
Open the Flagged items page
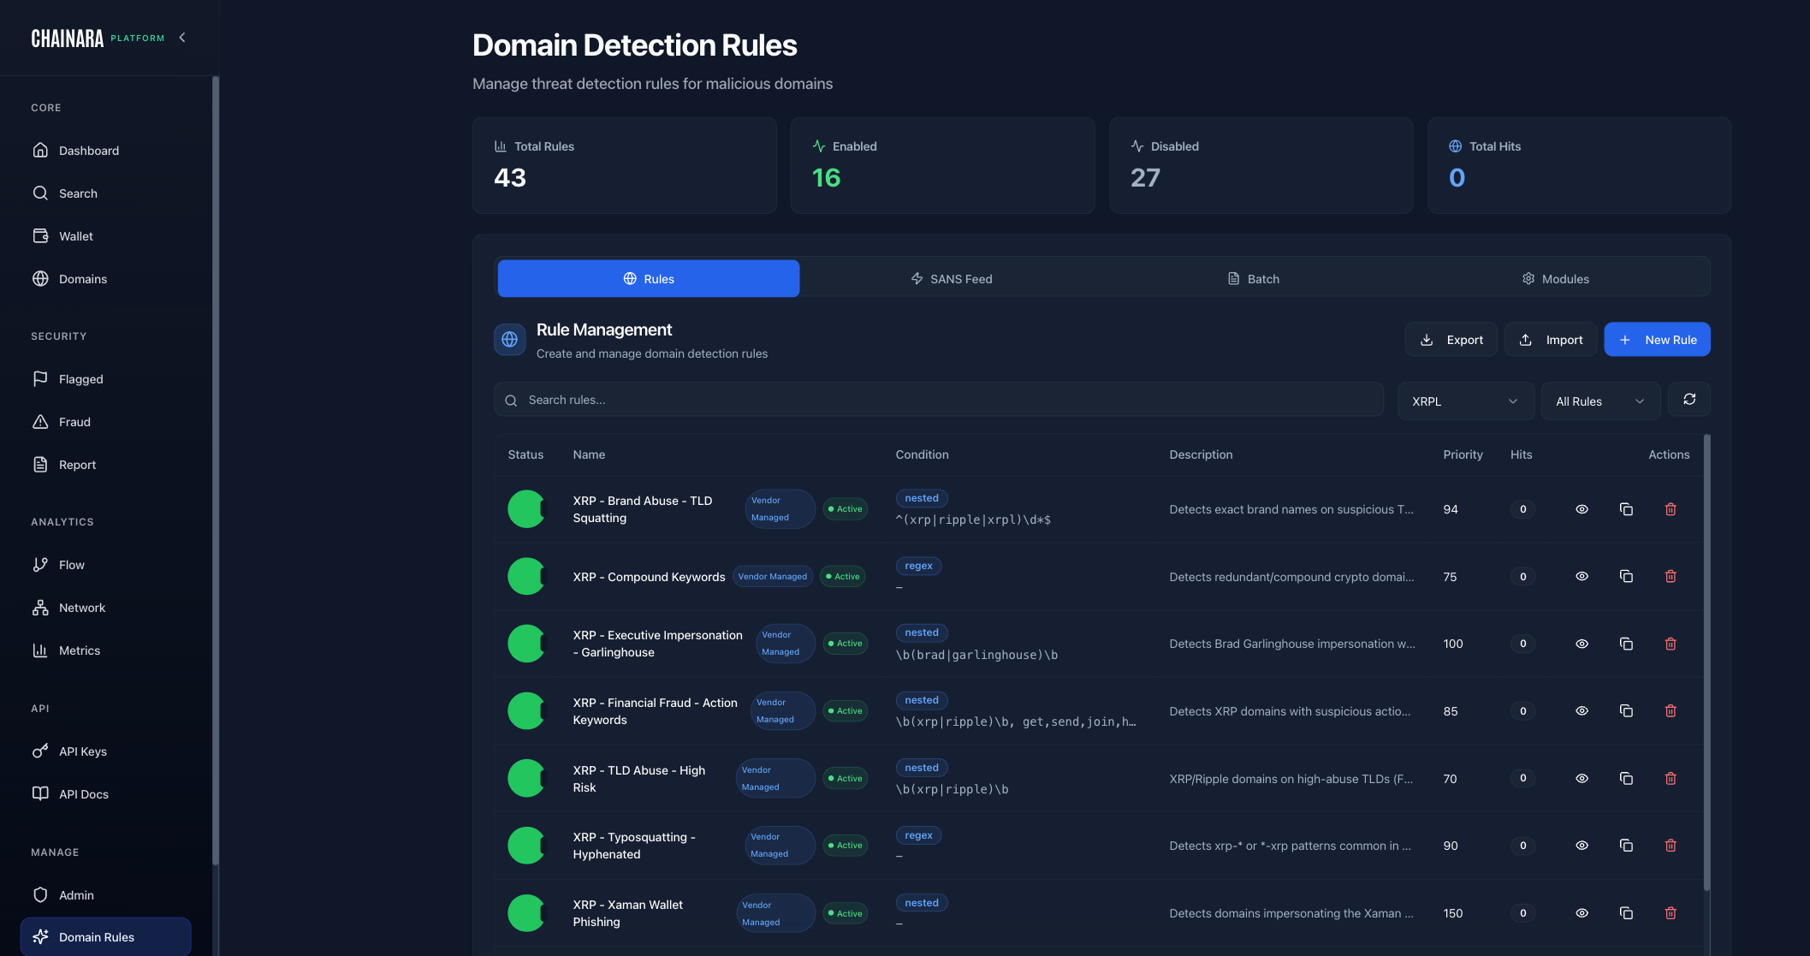point(106,379)
